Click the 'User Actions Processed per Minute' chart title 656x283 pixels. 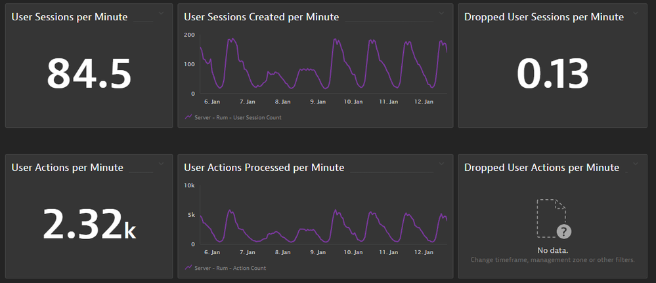tap(264, 168)
